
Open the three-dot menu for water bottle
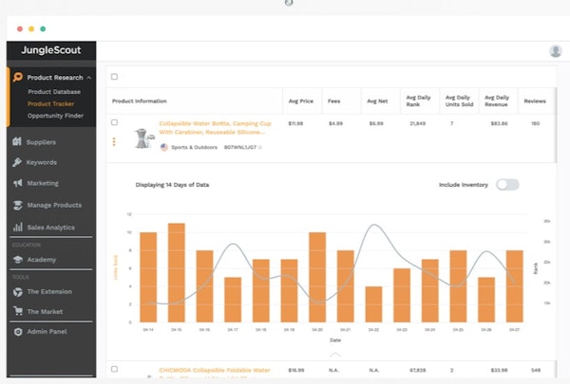pos(115,141)
